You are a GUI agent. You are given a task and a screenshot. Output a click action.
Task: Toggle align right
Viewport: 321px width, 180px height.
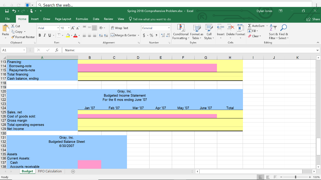tap(94, 36)
